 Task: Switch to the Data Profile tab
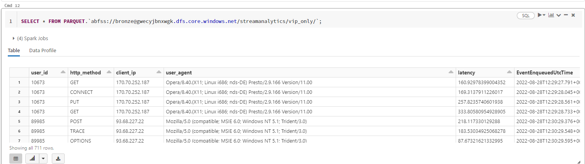coord(42,51)
